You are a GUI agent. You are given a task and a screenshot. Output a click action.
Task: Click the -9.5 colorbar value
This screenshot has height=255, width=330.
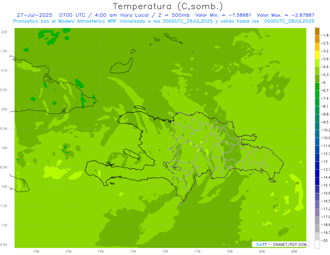325,122
